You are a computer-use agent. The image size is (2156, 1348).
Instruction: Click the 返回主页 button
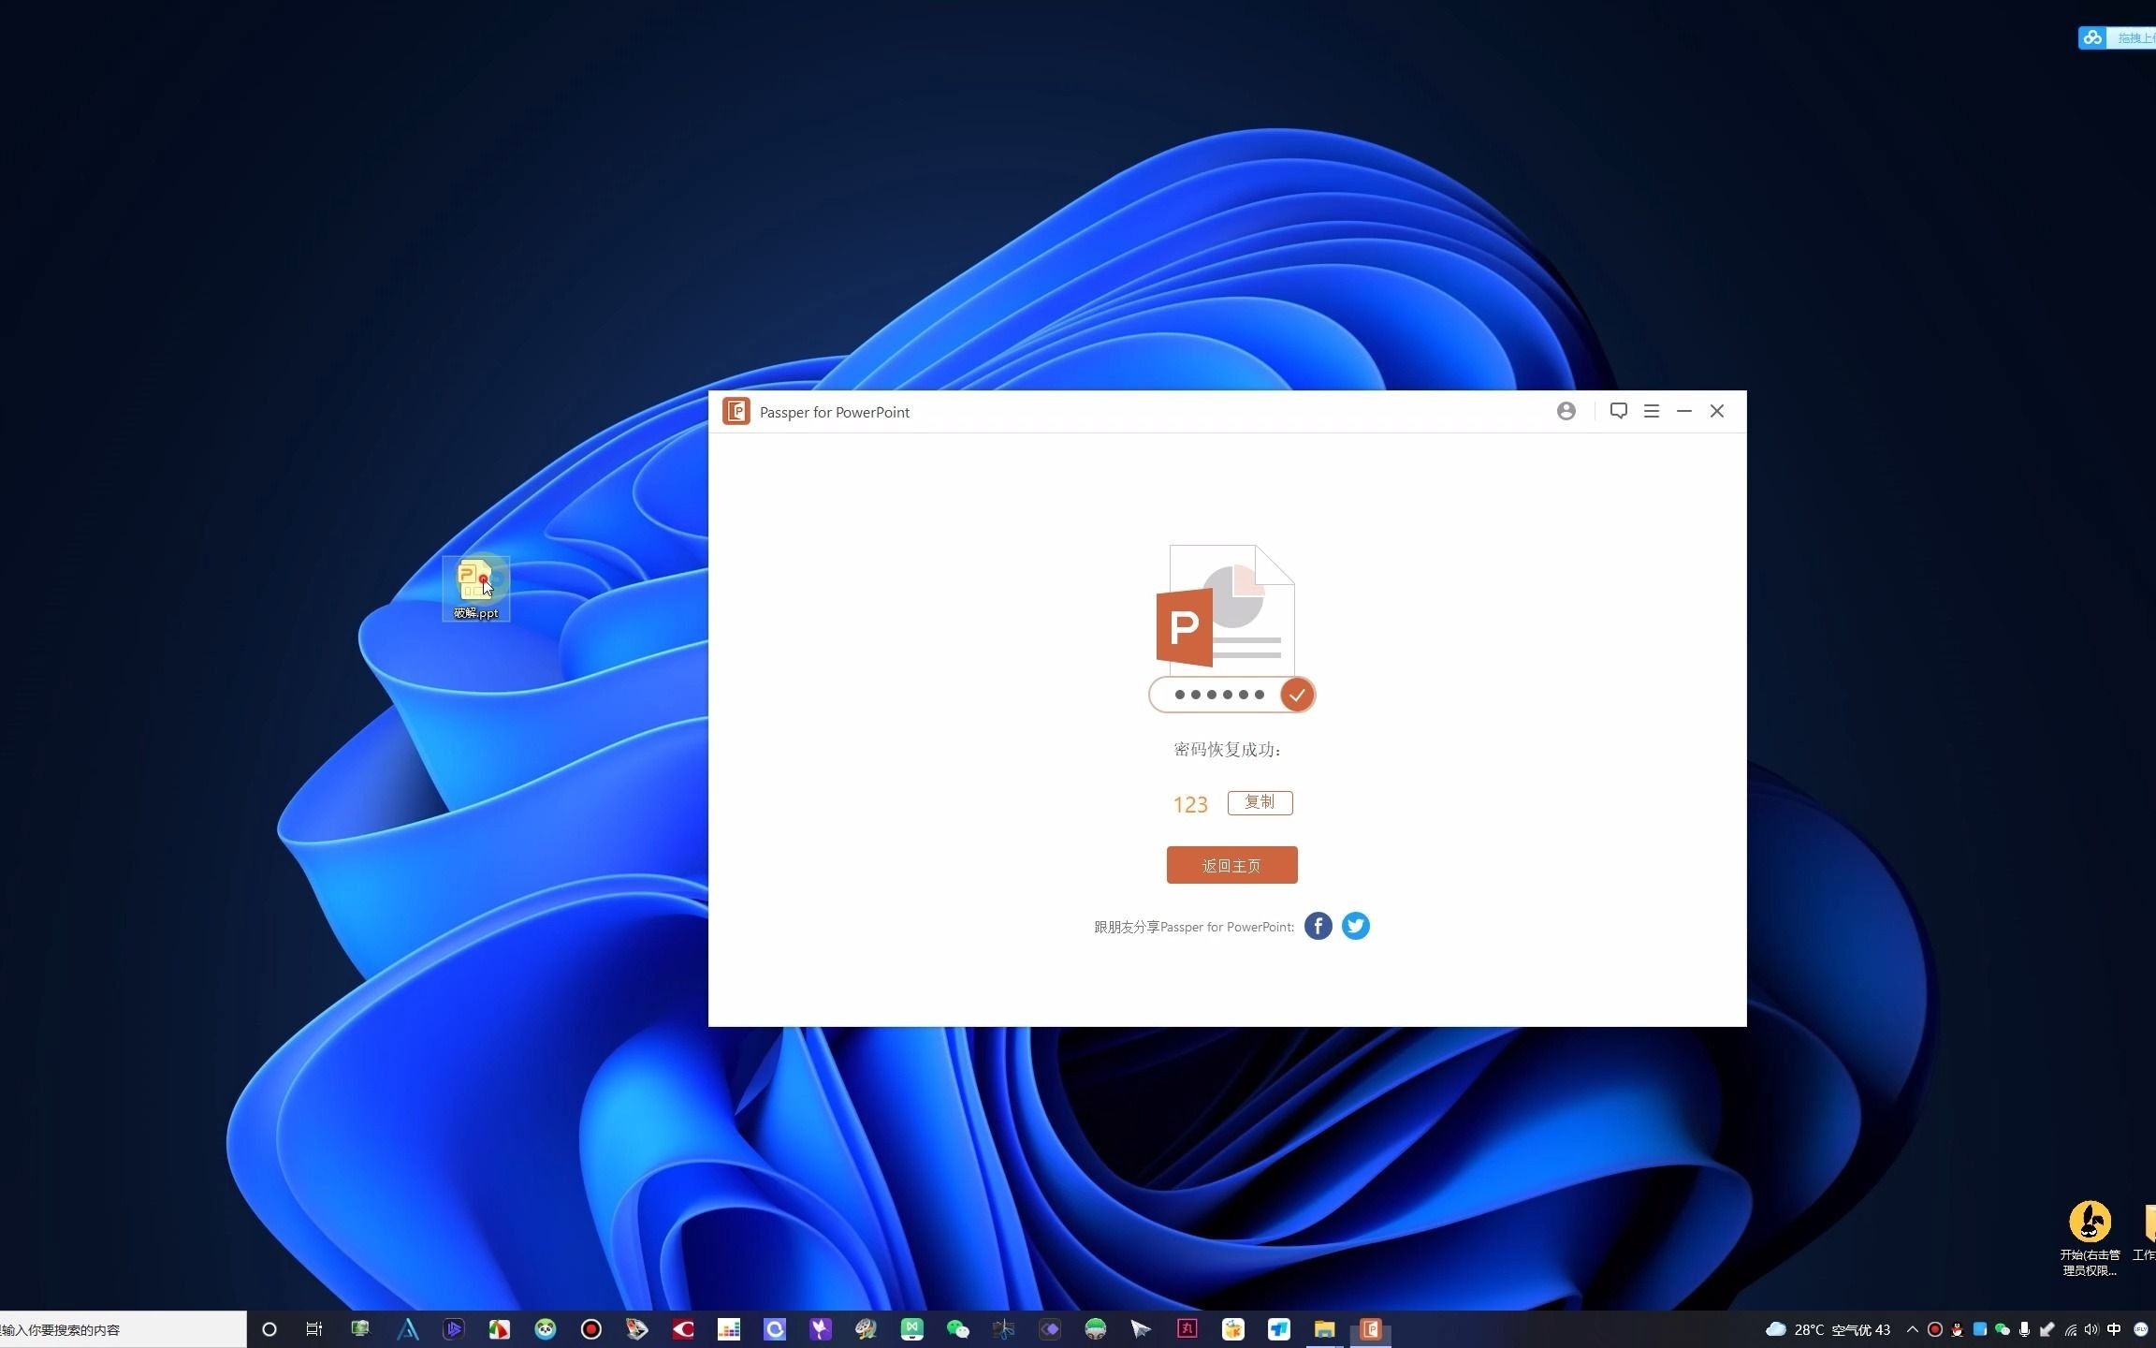(x=1231, y=865)
